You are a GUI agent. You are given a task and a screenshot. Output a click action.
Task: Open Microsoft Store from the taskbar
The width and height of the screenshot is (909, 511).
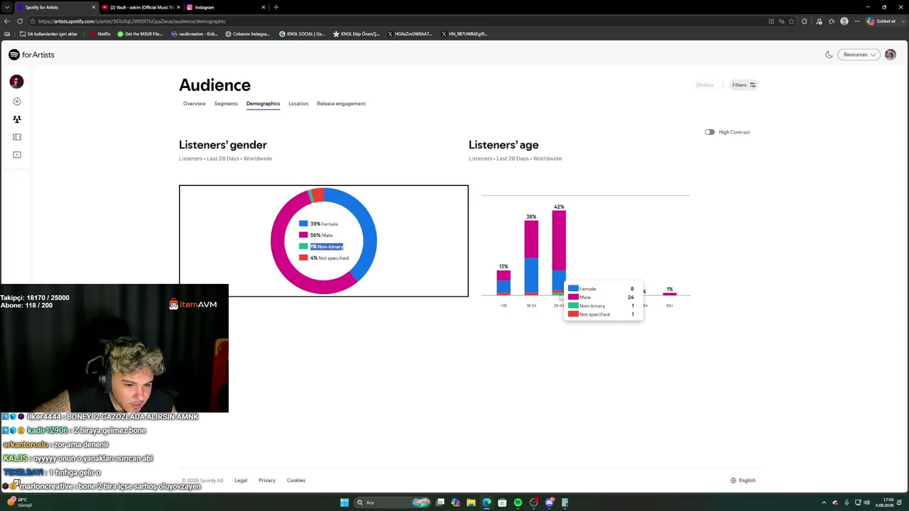click(x=502, y=502)
